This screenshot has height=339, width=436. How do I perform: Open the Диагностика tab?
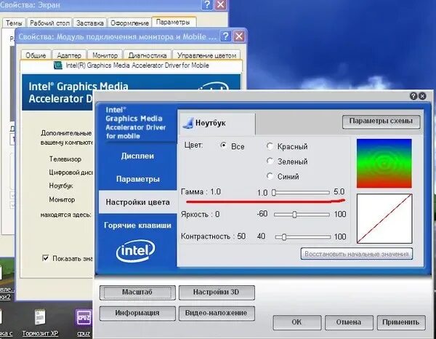click(x=147, y=55)
